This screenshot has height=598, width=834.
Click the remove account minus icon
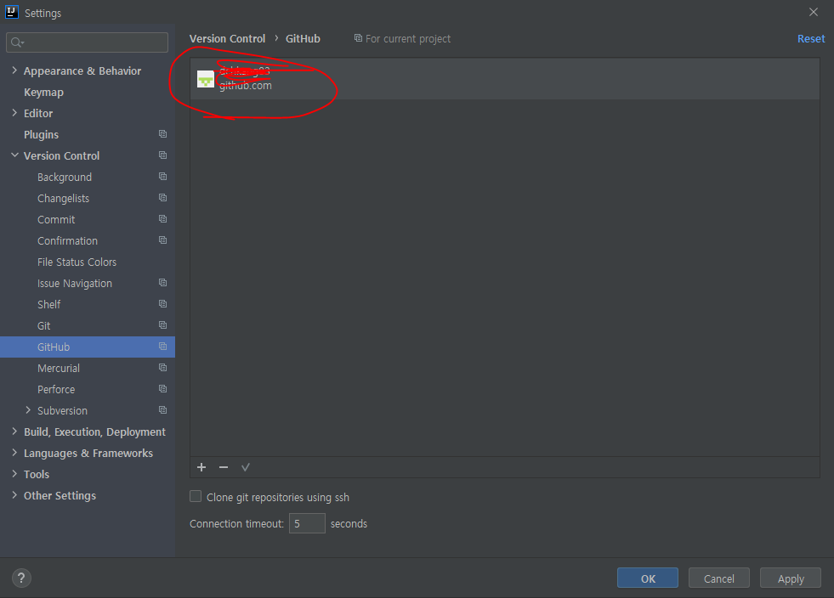(x=224, y=467)
